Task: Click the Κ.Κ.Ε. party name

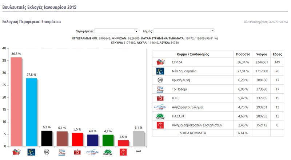Action: 176,98
